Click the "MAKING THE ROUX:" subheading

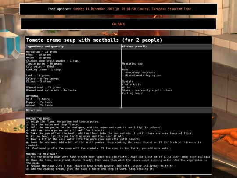tap(39, 119)
